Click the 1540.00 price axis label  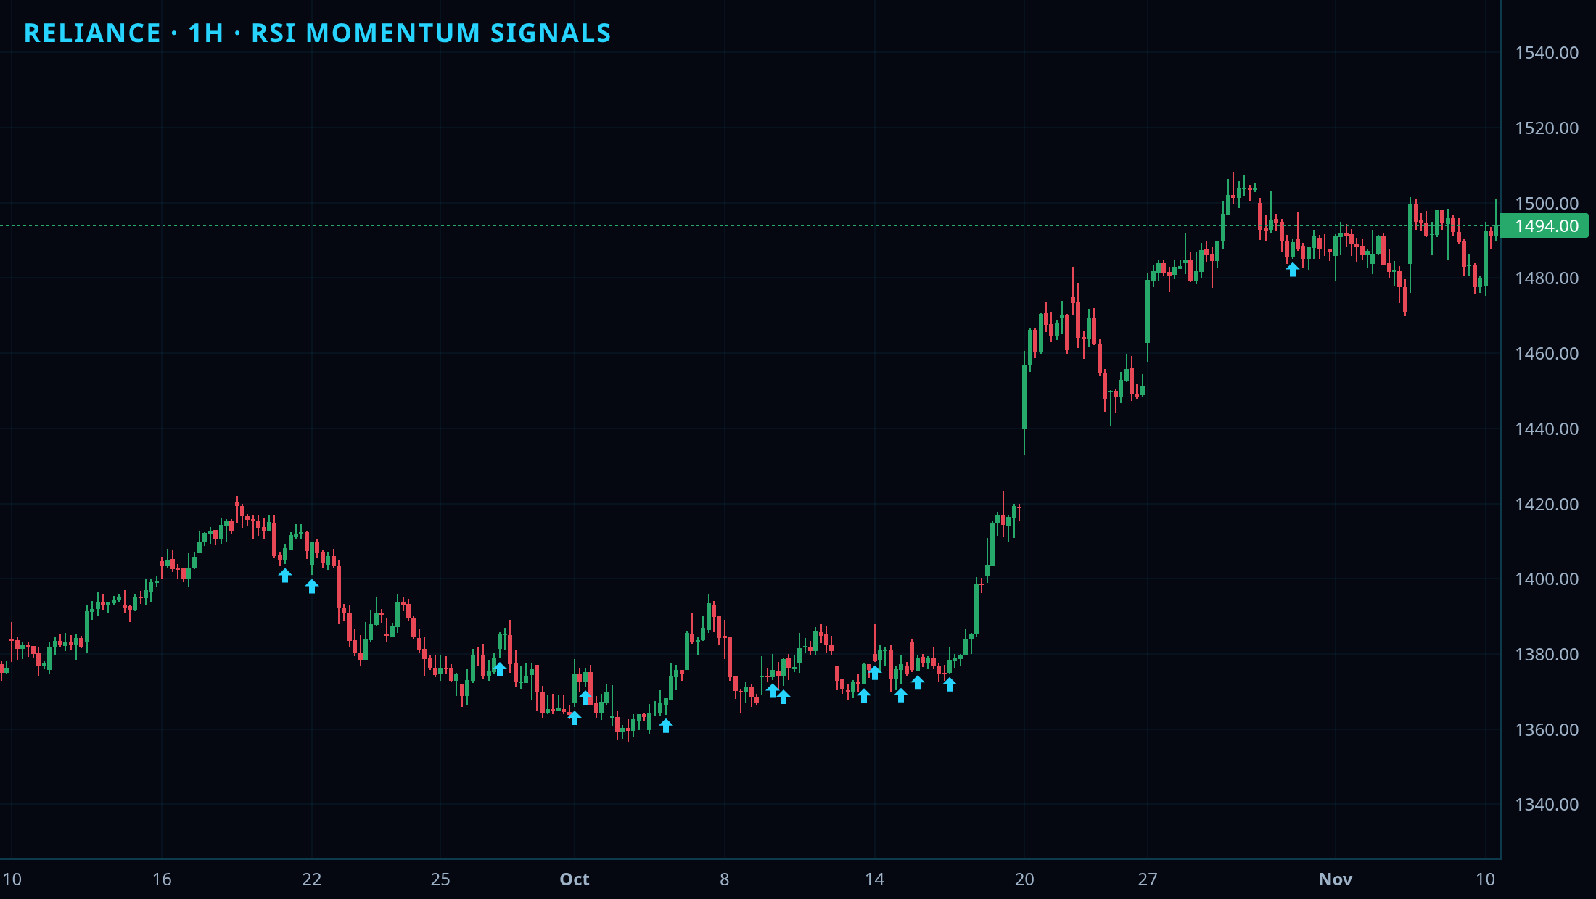click(x=1547, y=53)
